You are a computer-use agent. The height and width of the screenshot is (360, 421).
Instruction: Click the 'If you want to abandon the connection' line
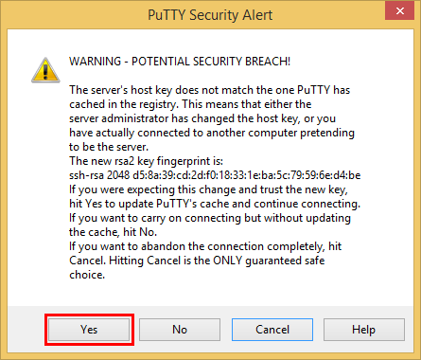pos(205,246)
